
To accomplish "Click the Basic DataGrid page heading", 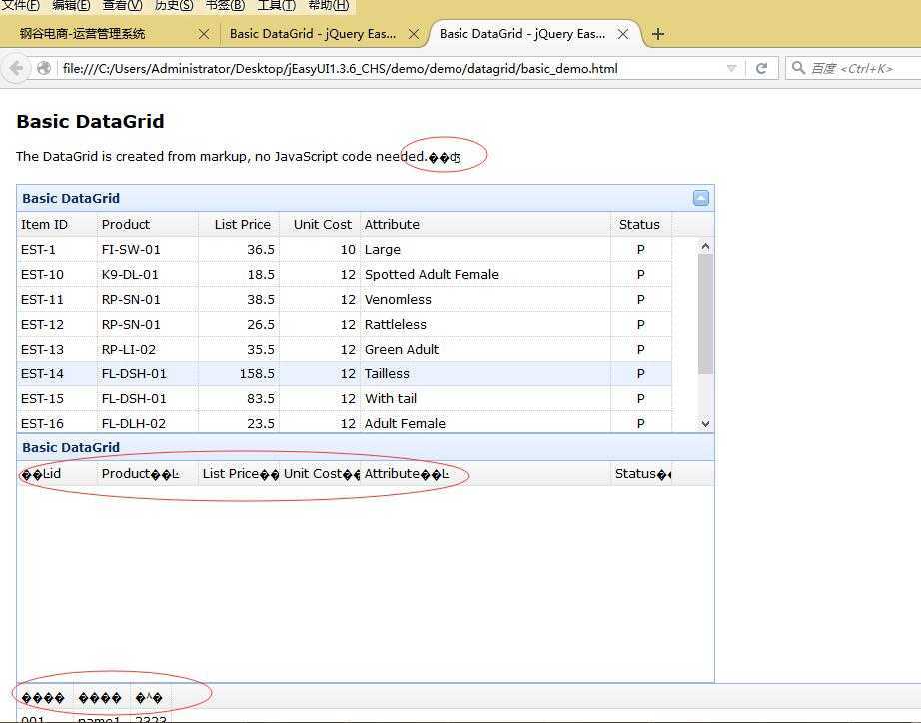I will 91,121.
